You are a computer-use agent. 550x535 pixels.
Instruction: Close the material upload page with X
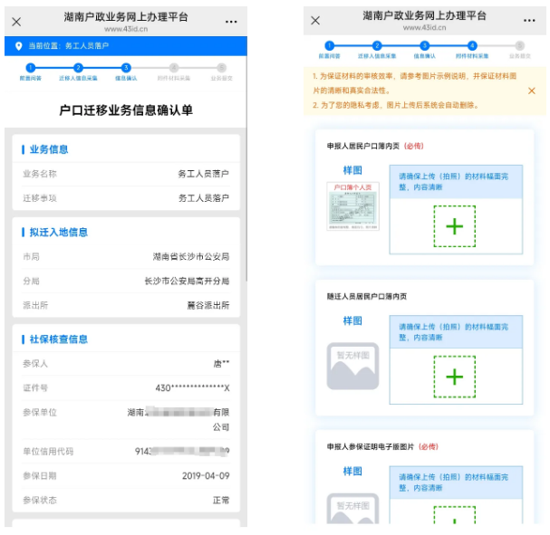[315, 21]
